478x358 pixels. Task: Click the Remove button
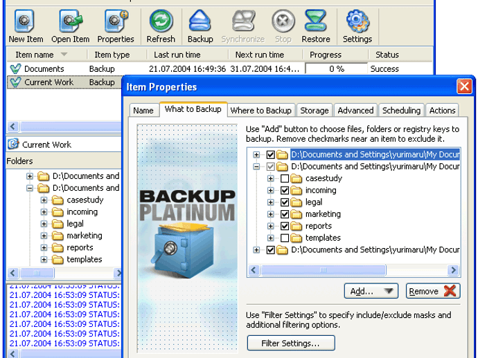(x=433, y=291)
